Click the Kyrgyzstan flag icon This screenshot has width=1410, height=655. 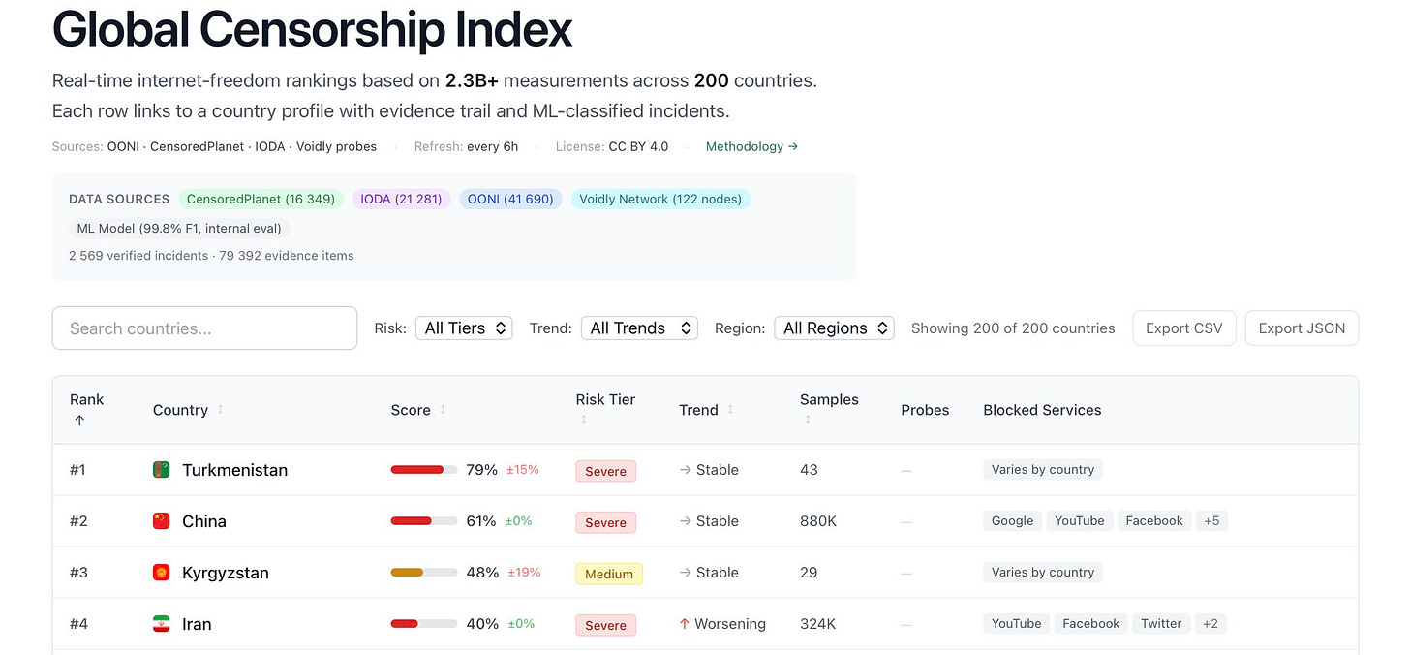[x=162, y=573]
